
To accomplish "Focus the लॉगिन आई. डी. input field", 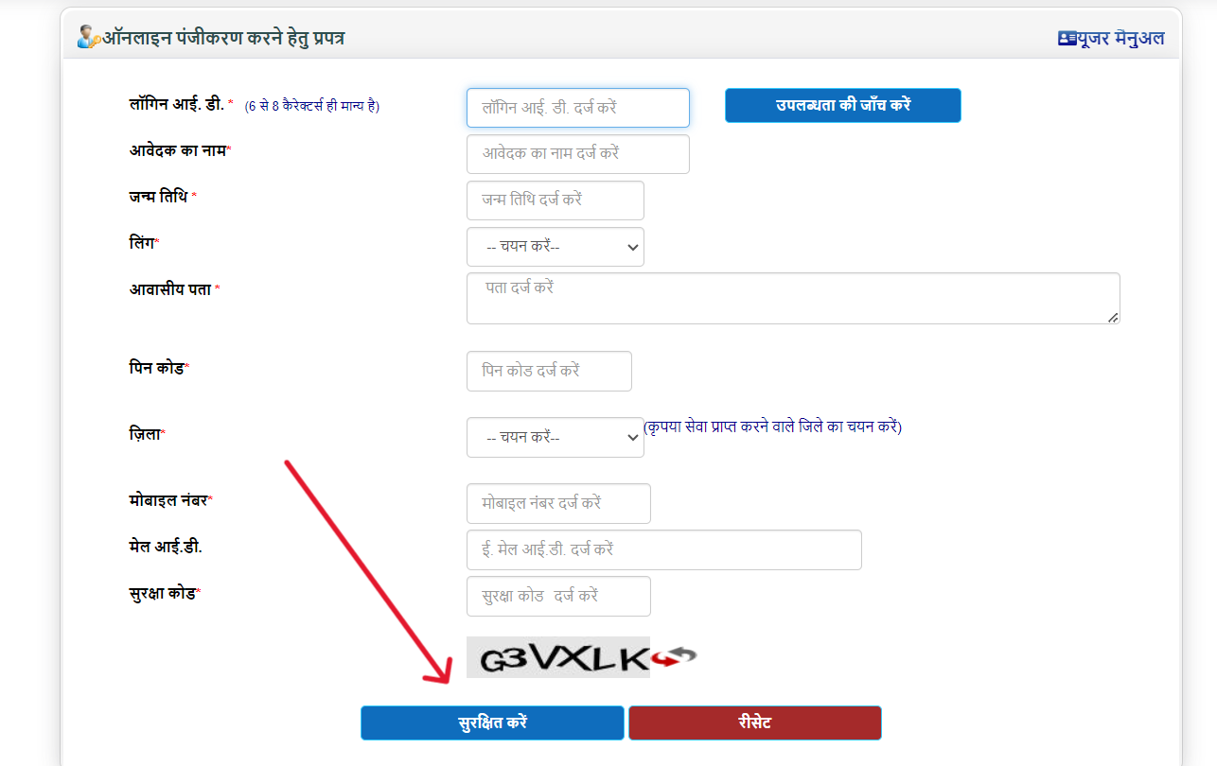I will (578, 108).
